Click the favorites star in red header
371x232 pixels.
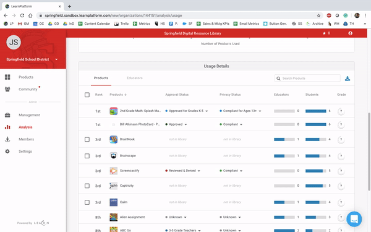[x=324, y=33]
